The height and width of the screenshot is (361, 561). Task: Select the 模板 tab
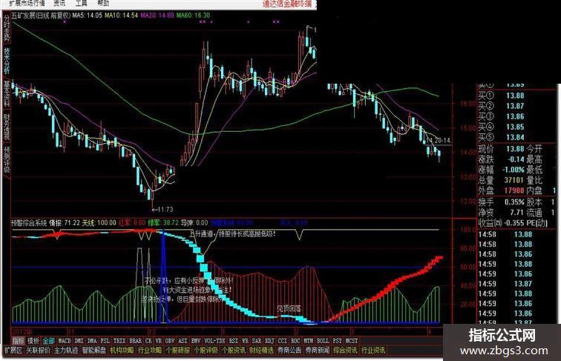(33, 341)
